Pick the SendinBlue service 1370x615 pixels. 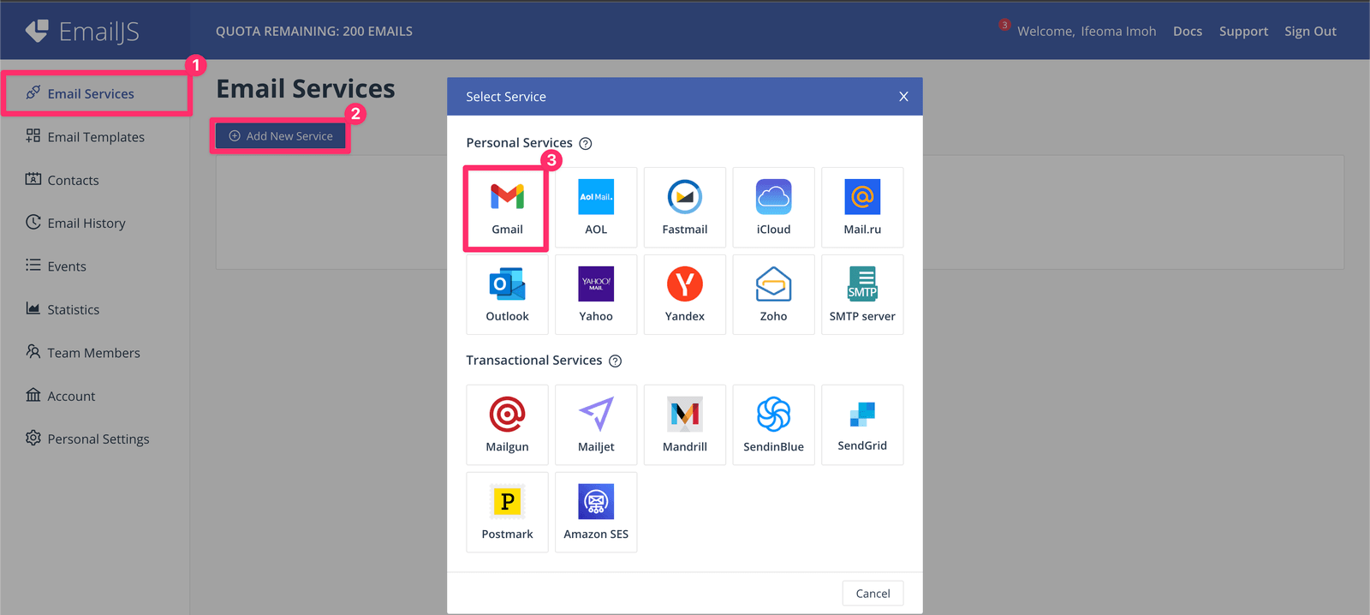pos(773,425)
